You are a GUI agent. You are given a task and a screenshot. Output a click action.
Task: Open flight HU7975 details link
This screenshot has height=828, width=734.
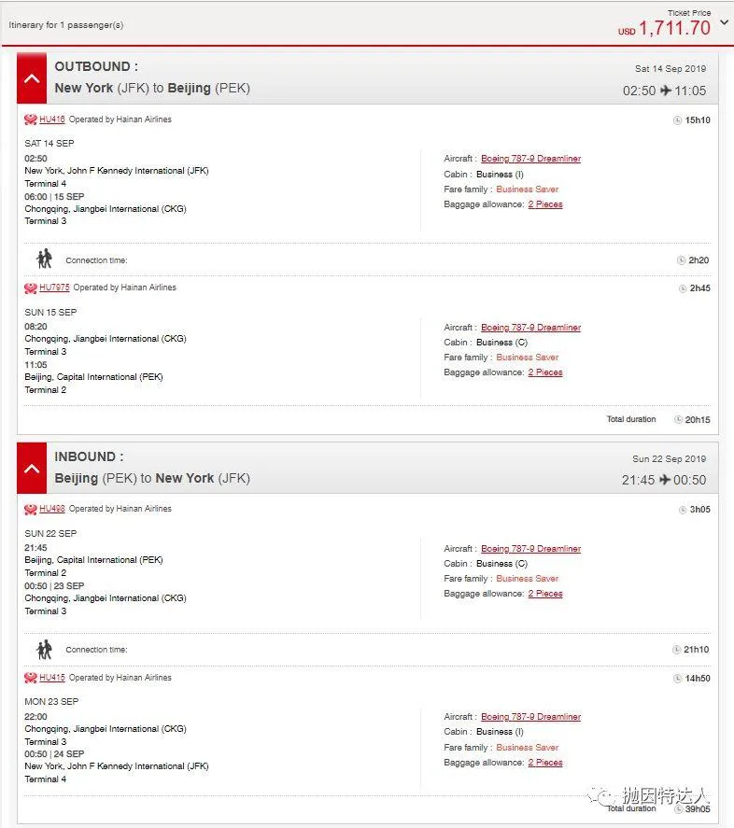point(54,288)
